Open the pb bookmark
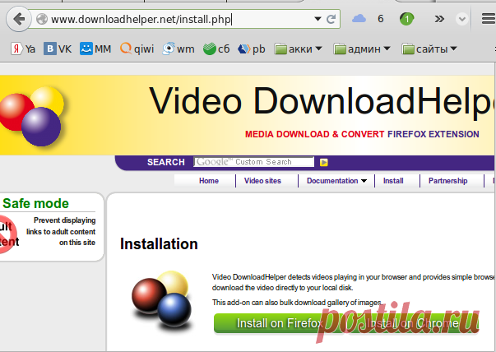Image resolution: width=496 pixels, height=352 pixels. click(251, 49)
